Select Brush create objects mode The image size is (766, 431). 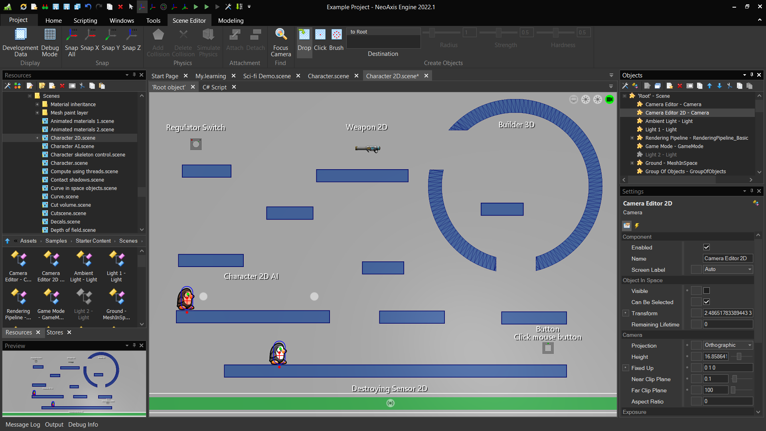336,35
